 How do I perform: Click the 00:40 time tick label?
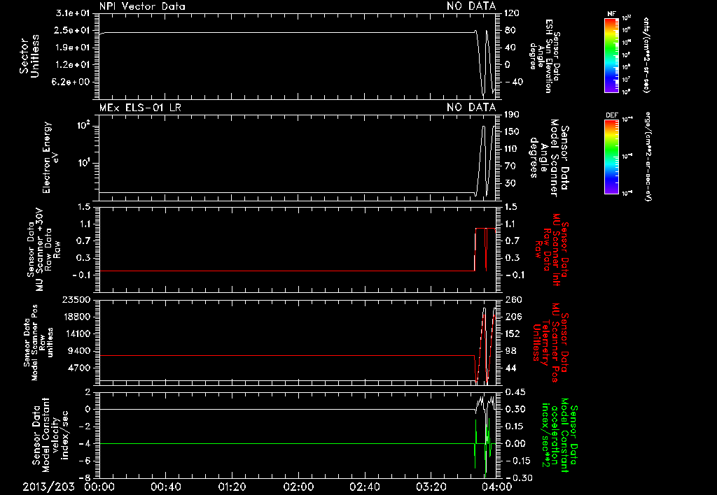click(x=165, y=487)
